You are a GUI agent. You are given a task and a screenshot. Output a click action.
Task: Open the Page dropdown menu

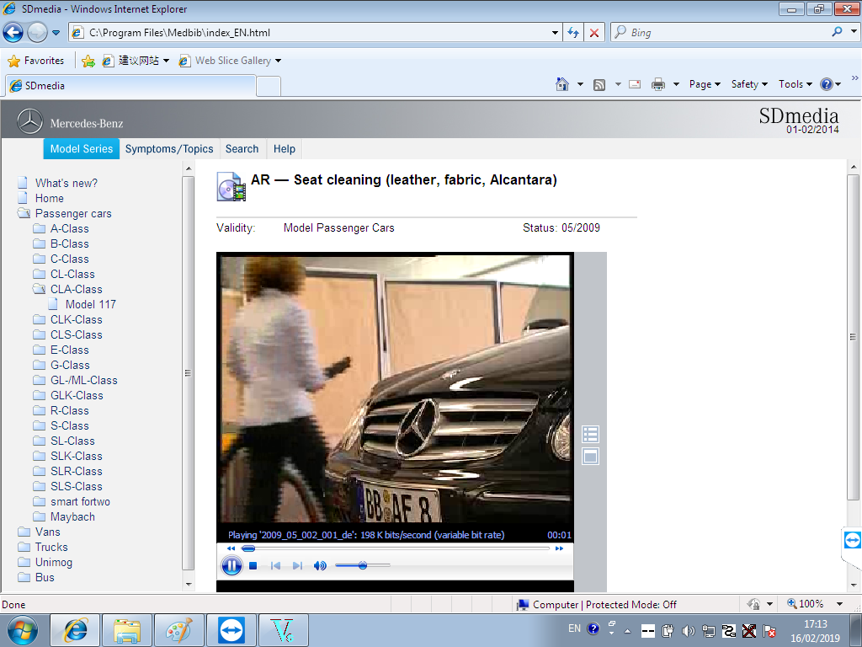[705, 84]
